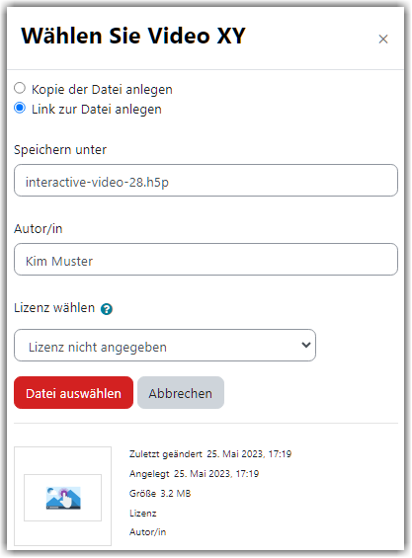Click the Speichern unter label

[x=60, y=150]
